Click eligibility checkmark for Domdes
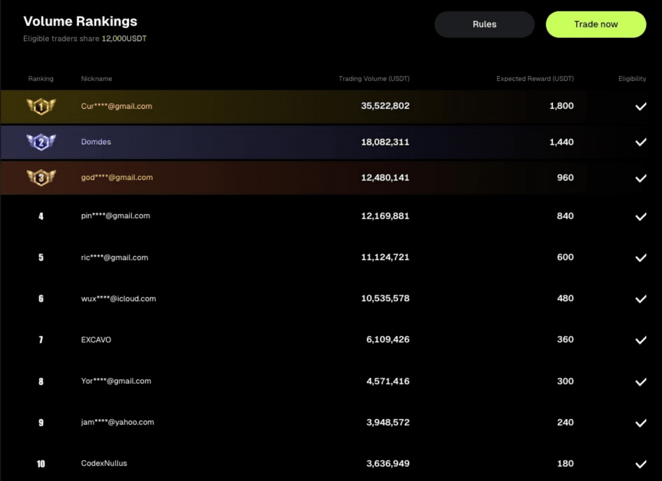The image size is (662, 481). pyautogui.click(x=640, y=142)
